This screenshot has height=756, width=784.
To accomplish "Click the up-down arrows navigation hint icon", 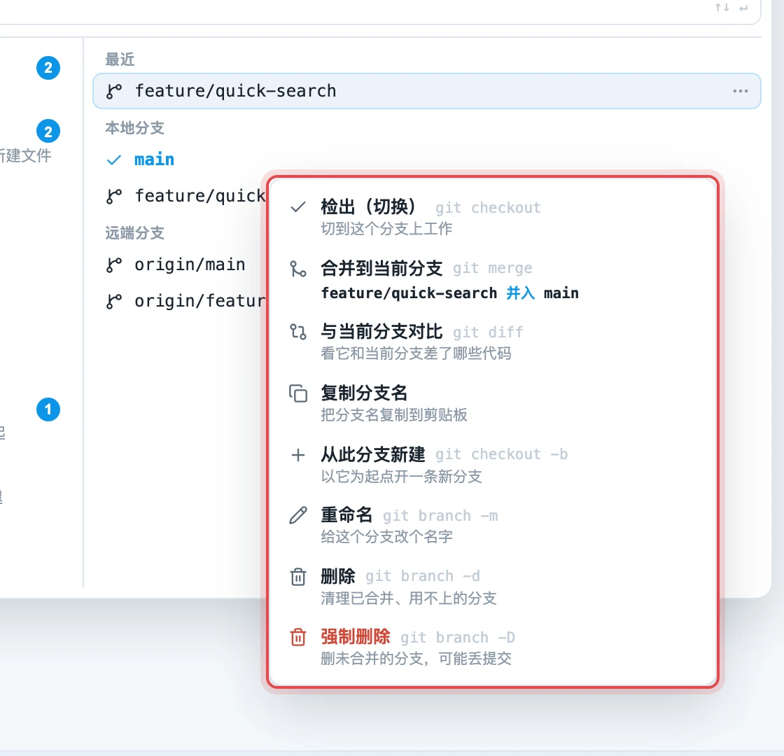I will tap(722, 8).
